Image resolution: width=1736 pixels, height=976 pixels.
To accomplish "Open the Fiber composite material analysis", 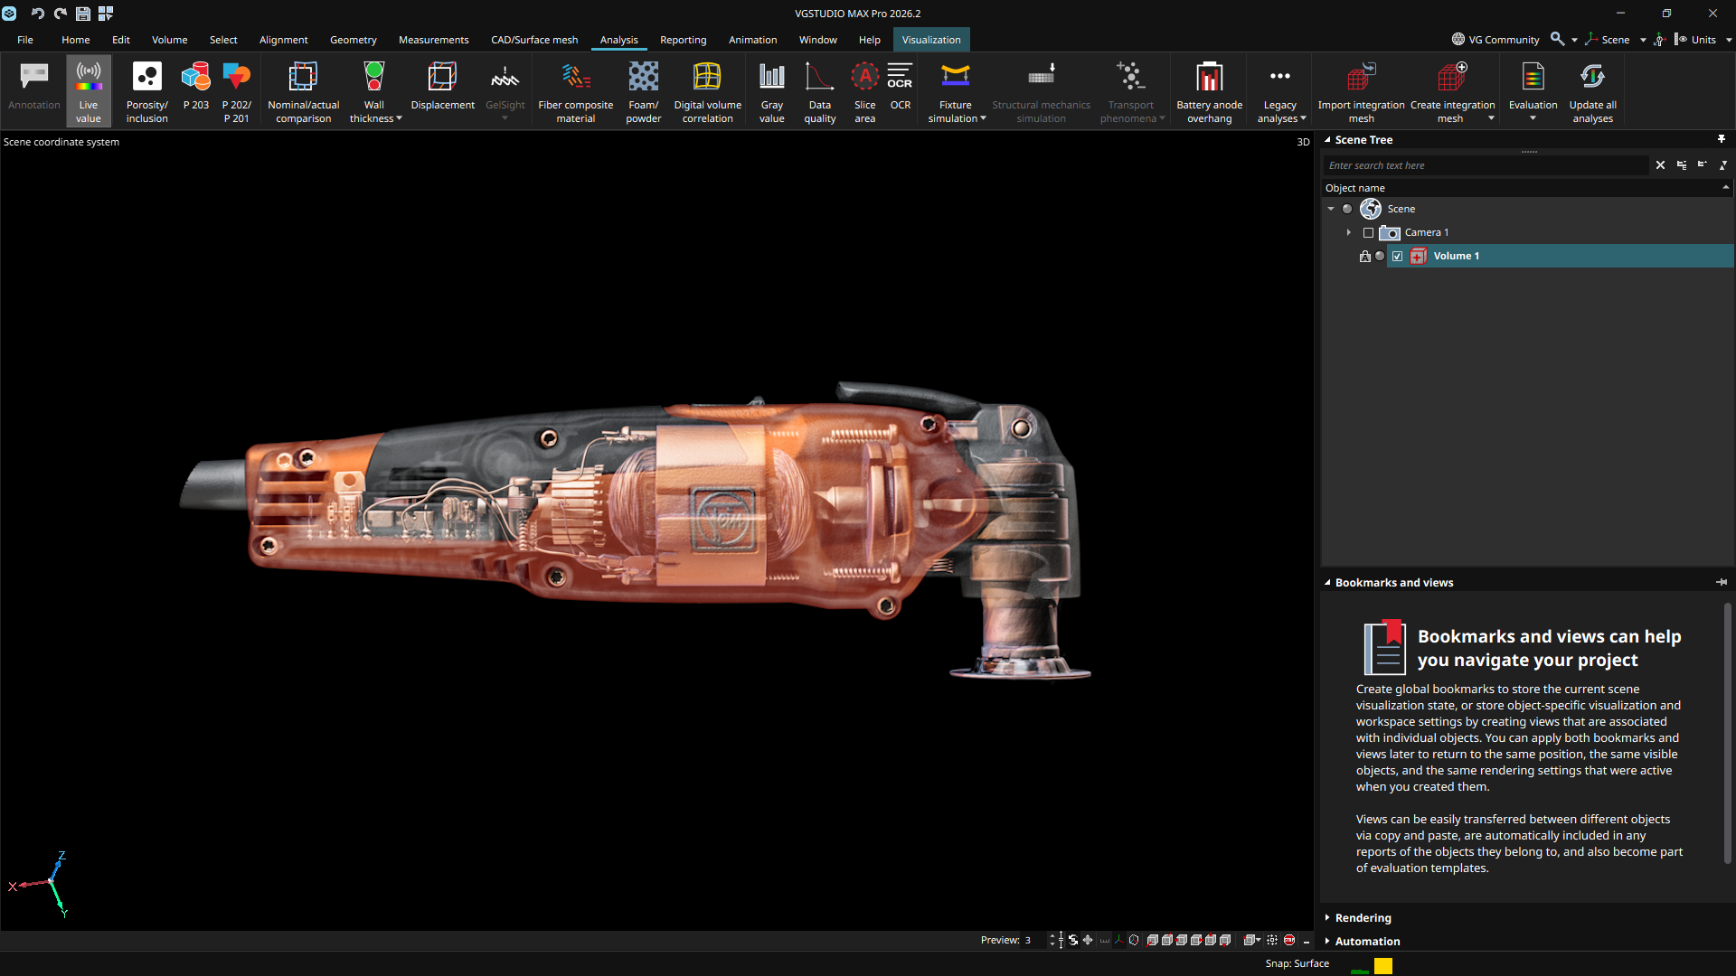I will coord(576,91).
